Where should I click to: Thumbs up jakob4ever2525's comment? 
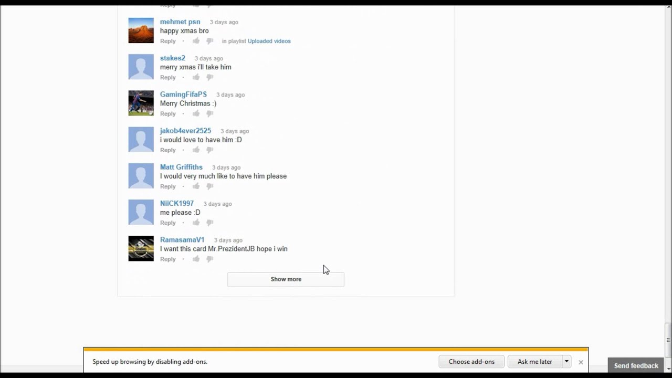coord(196,150)
